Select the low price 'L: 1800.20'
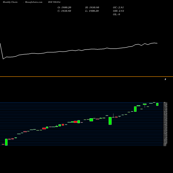The width and height of the screenshot is (173, 173). point(92,11)
